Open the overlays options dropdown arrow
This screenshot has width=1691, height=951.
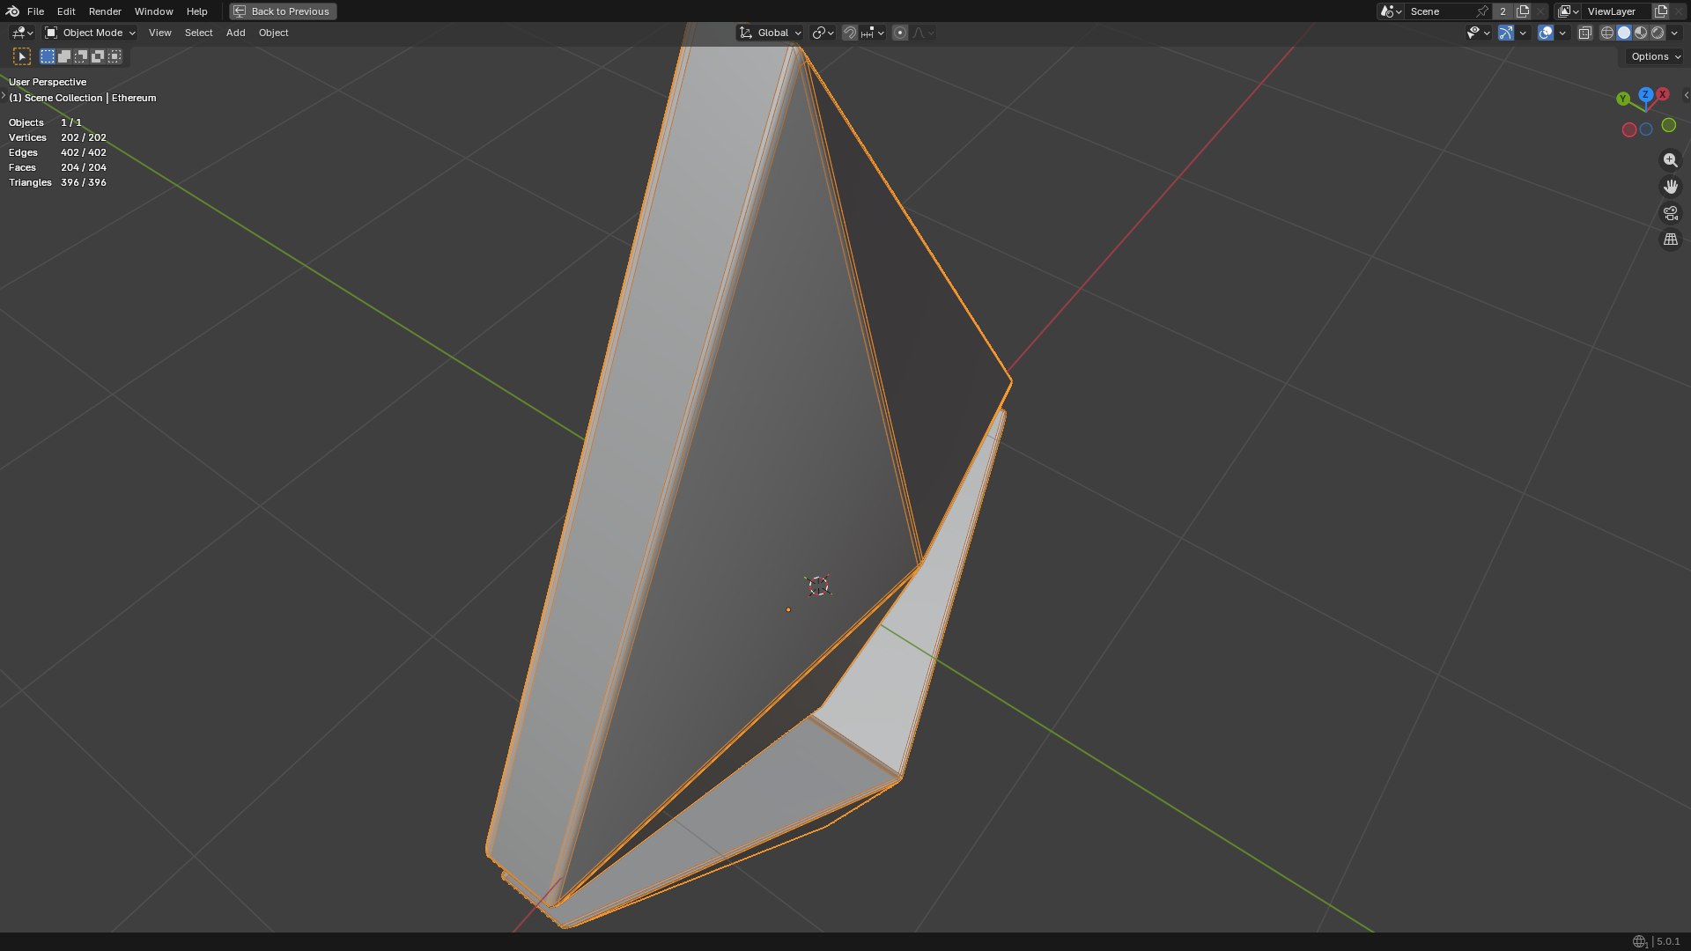point(1562,33)
